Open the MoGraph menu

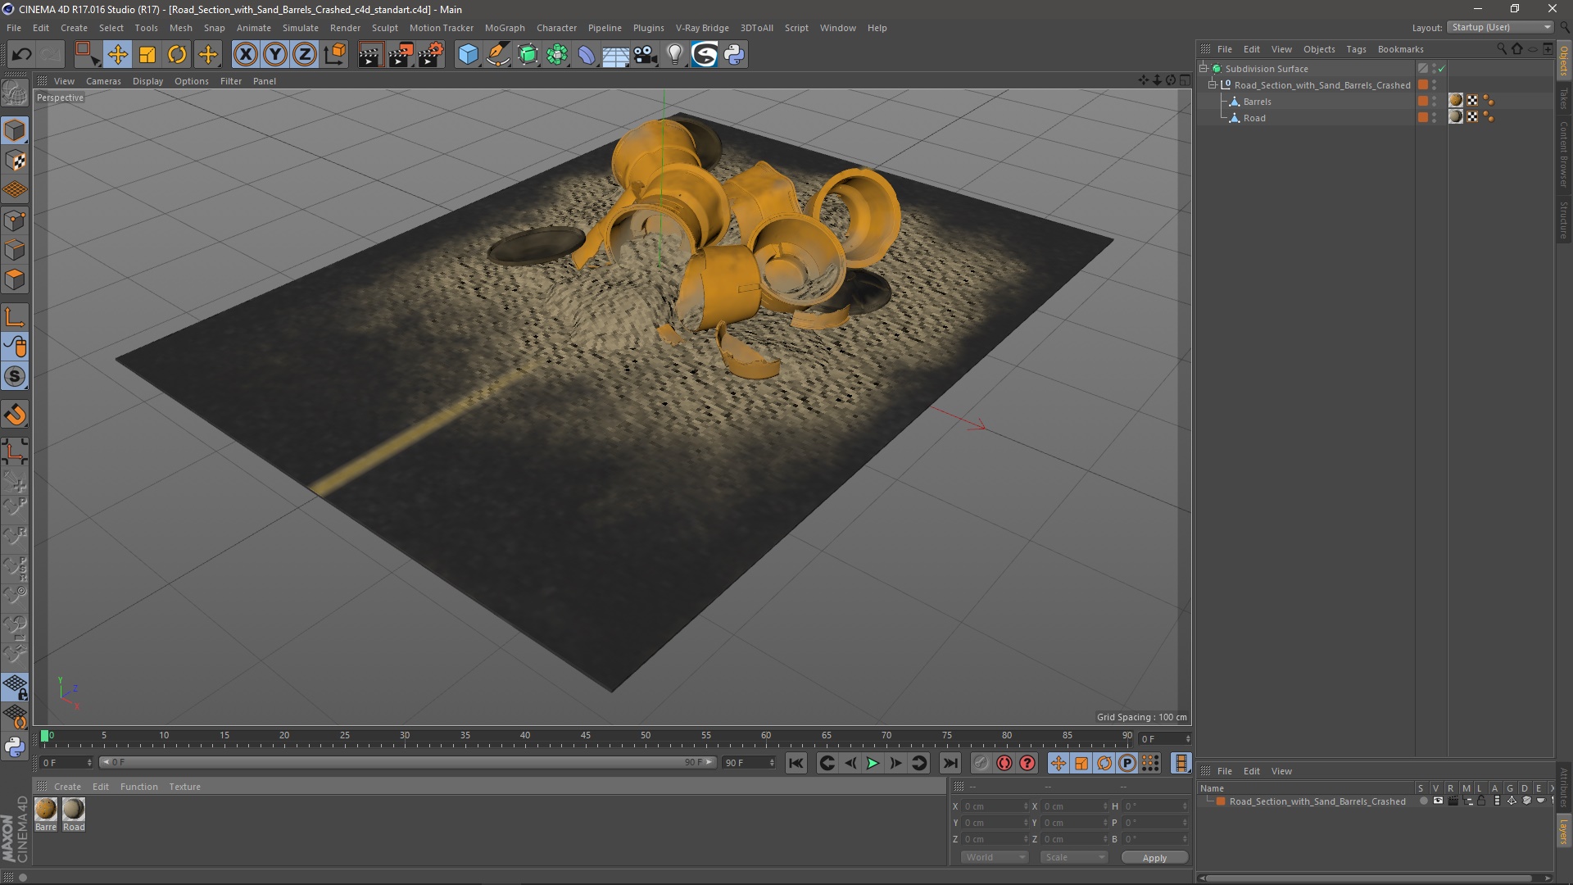(504, 28)
